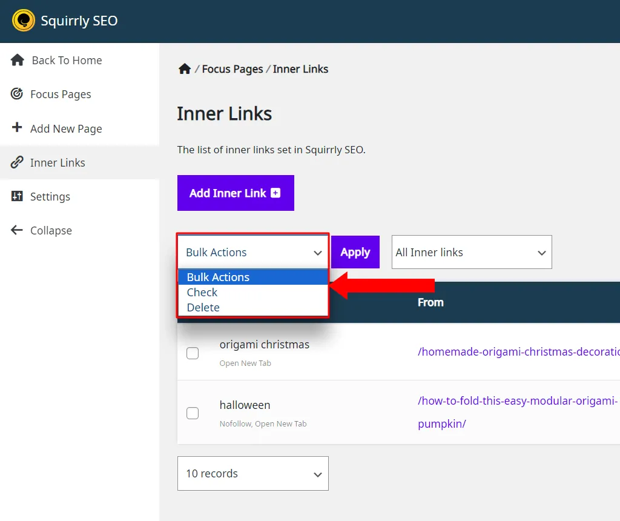Screen dimensions: 620x521
Task: Open the All Inner links filter dropdown
Action: (472, 252)
